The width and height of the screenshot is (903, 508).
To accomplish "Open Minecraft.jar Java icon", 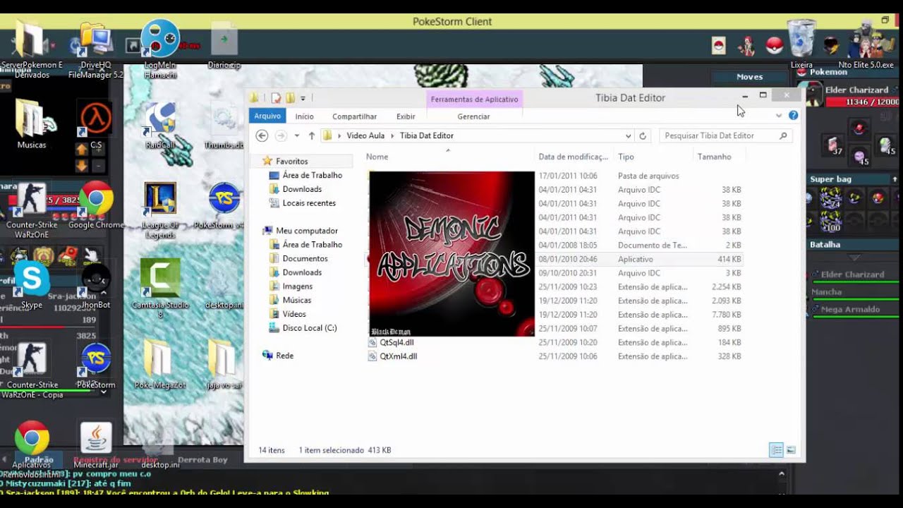I will (96, 445).
